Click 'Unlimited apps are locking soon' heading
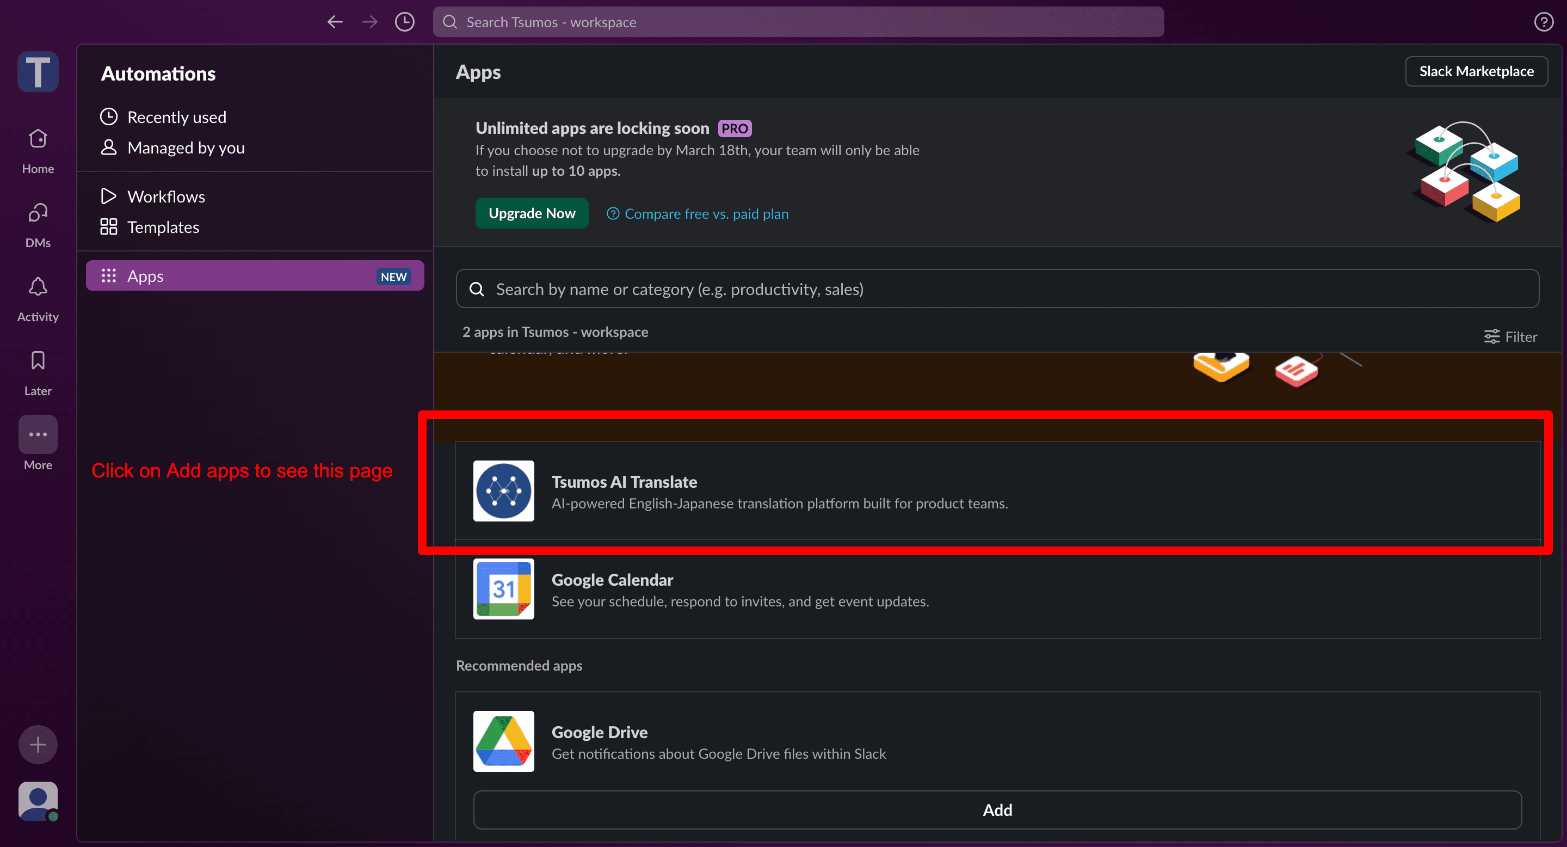 click(592, 128)
